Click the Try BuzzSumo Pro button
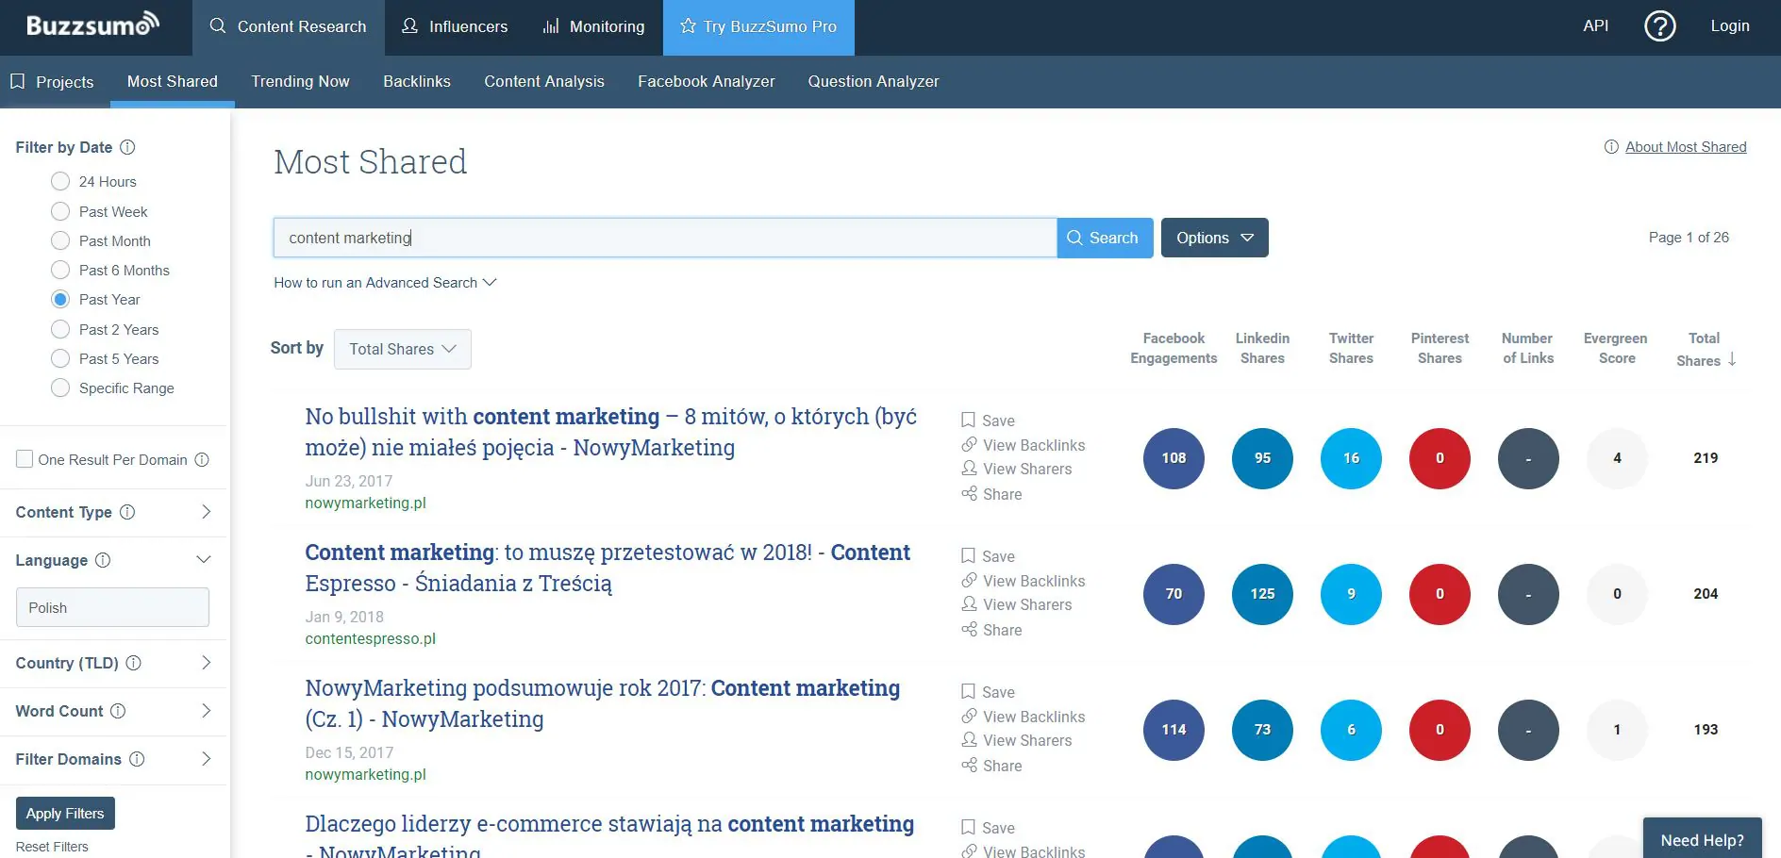Image resolution: width=1781 pixels, height=858 pixels. pos(758,27)
